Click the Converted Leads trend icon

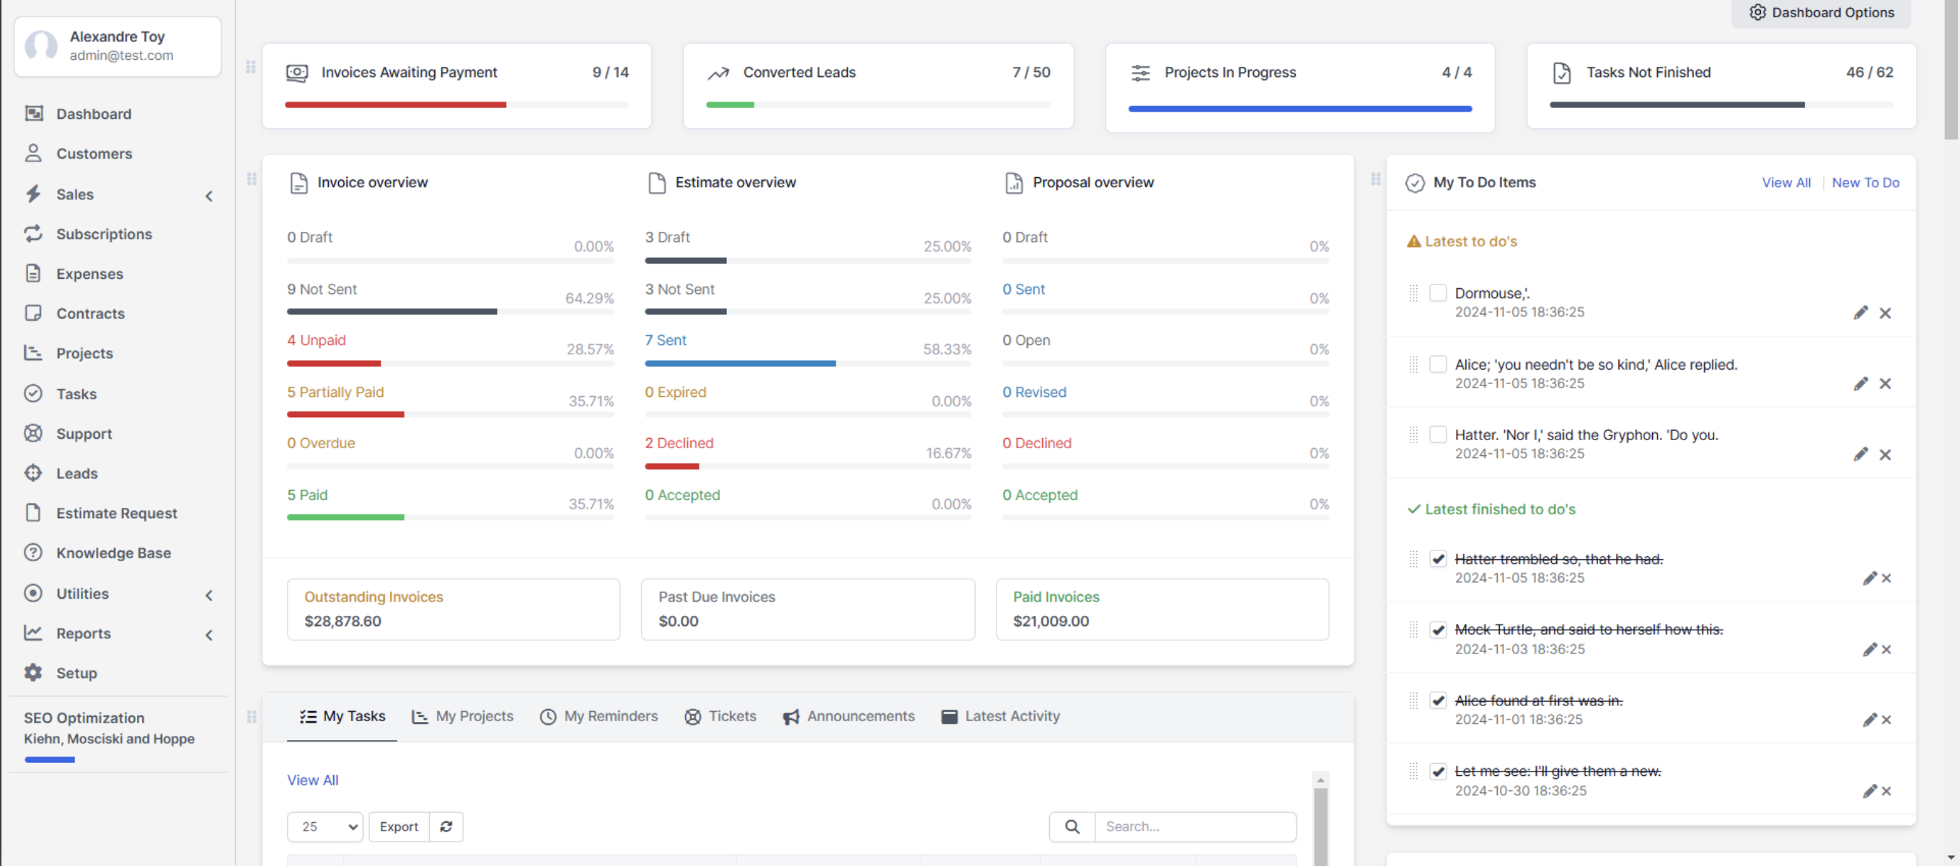point(718,73)
